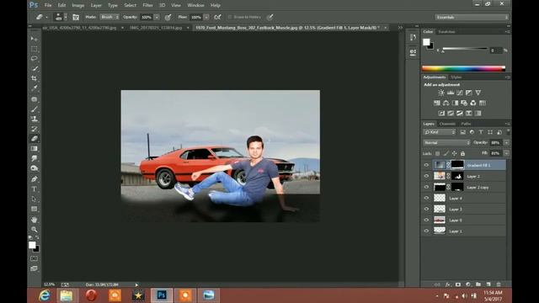
Task: Open the Normal blend mode dropdown
Action: [446, 142]
